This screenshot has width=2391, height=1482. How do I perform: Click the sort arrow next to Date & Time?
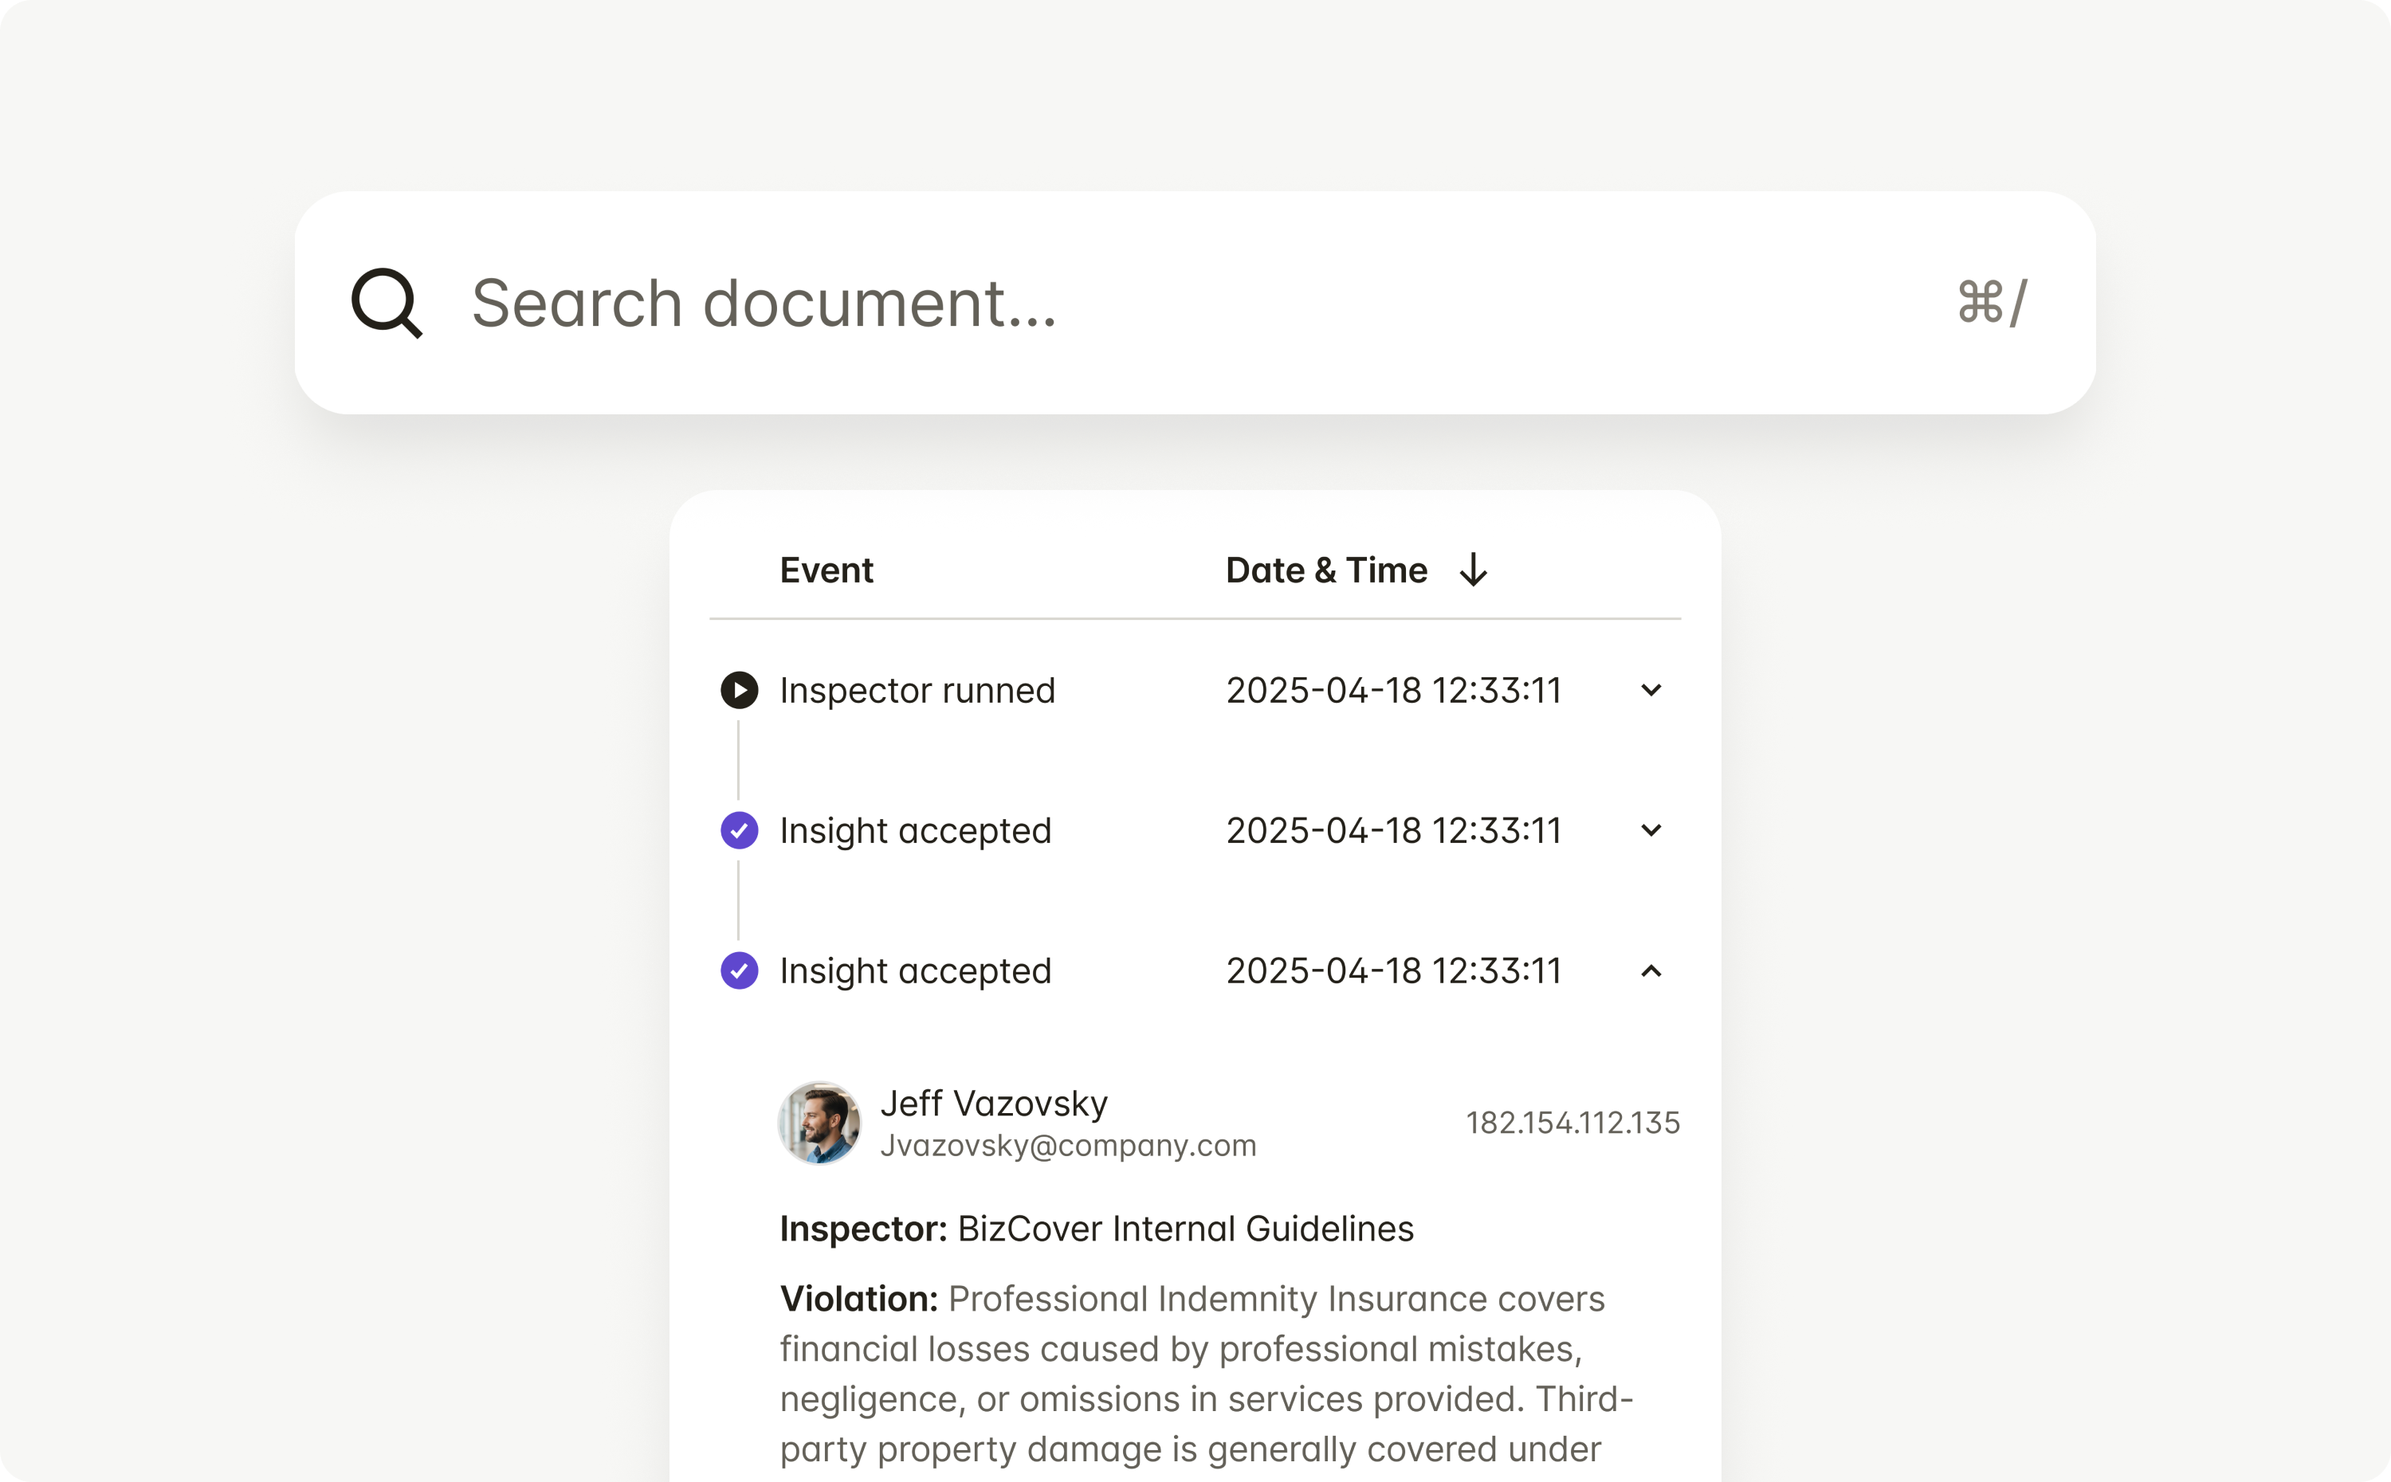pyautogui.click(x=1472, y=570)
